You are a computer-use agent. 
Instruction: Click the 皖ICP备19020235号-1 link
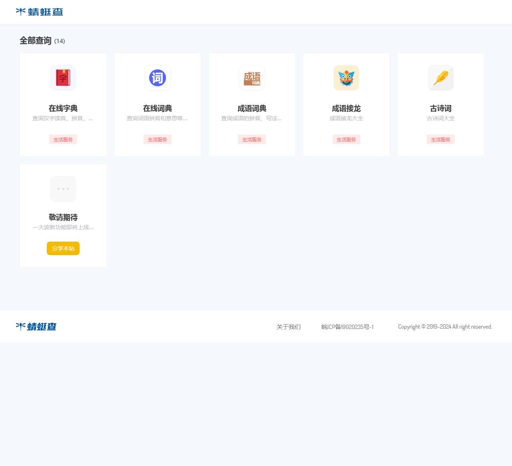point(347,327)
